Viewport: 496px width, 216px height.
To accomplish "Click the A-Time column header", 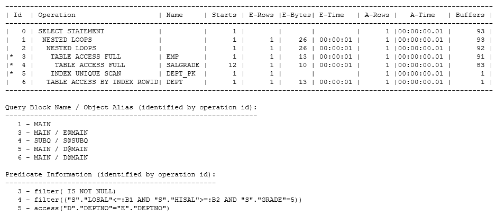I will click(422, 15).
